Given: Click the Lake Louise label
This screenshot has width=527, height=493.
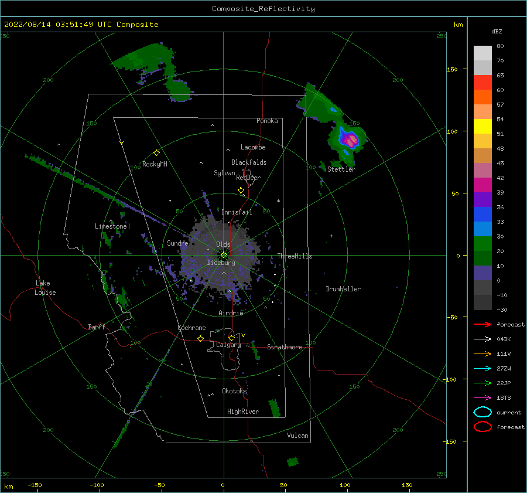Looking at the screenshot, I should (x=45, y=288).
